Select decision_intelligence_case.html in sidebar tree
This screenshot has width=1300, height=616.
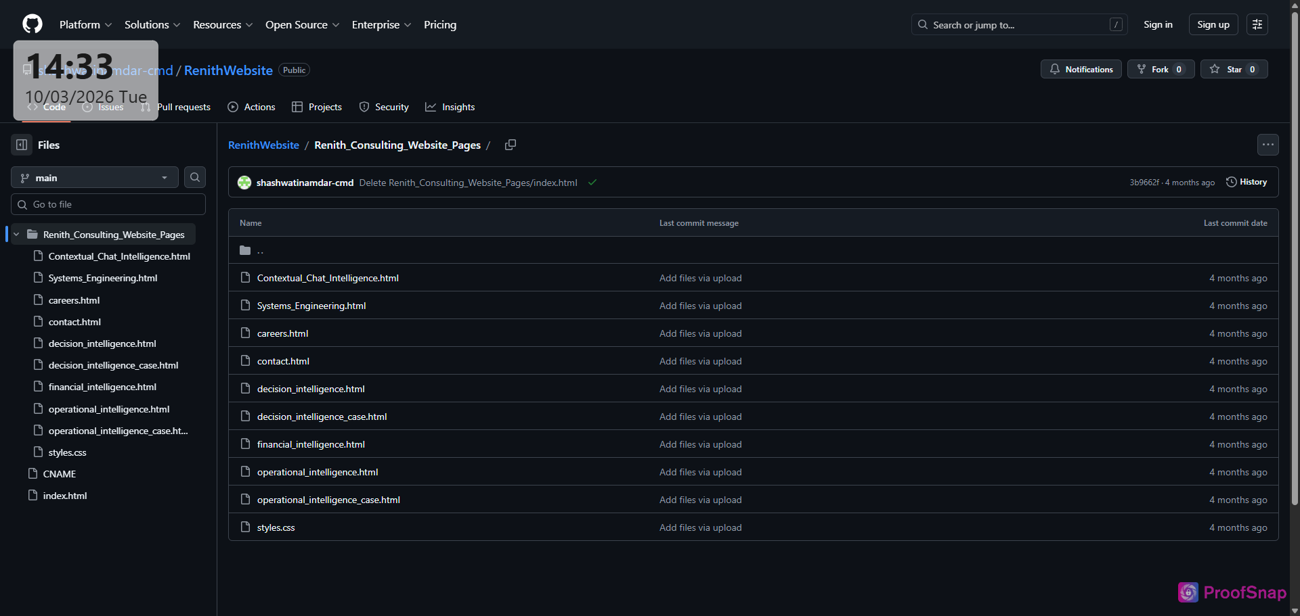113,365
